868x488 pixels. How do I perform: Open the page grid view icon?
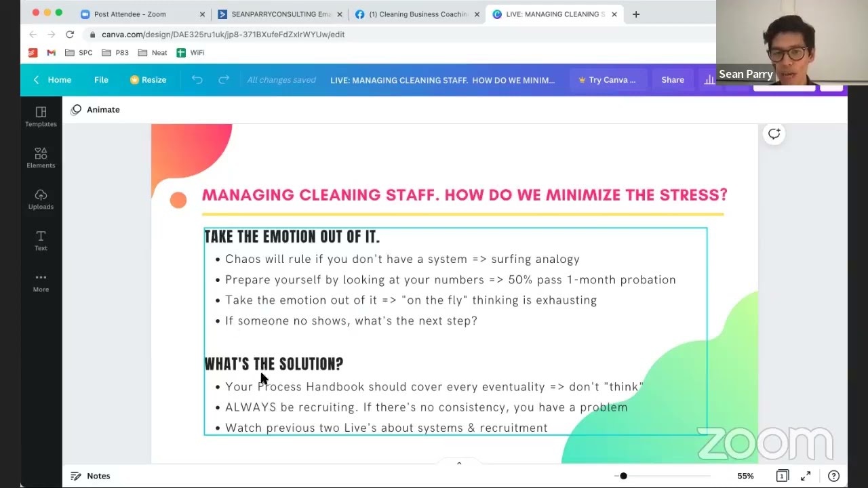(x=782, y=476)
